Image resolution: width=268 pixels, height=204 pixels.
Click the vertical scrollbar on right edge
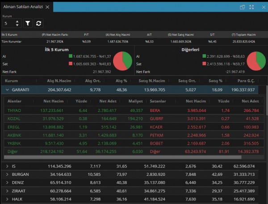click(267, 101)
